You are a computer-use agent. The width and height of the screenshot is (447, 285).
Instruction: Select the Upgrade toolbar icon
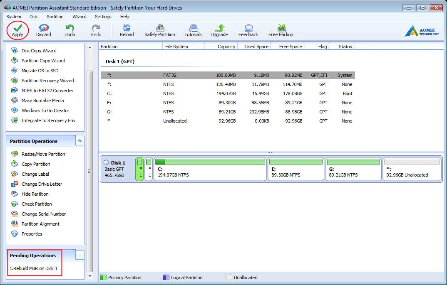coord(219,30)
